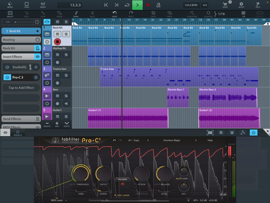270x203 pixels.
Task: Open the Versatile compression style dropdown
Action: [122, 179]
